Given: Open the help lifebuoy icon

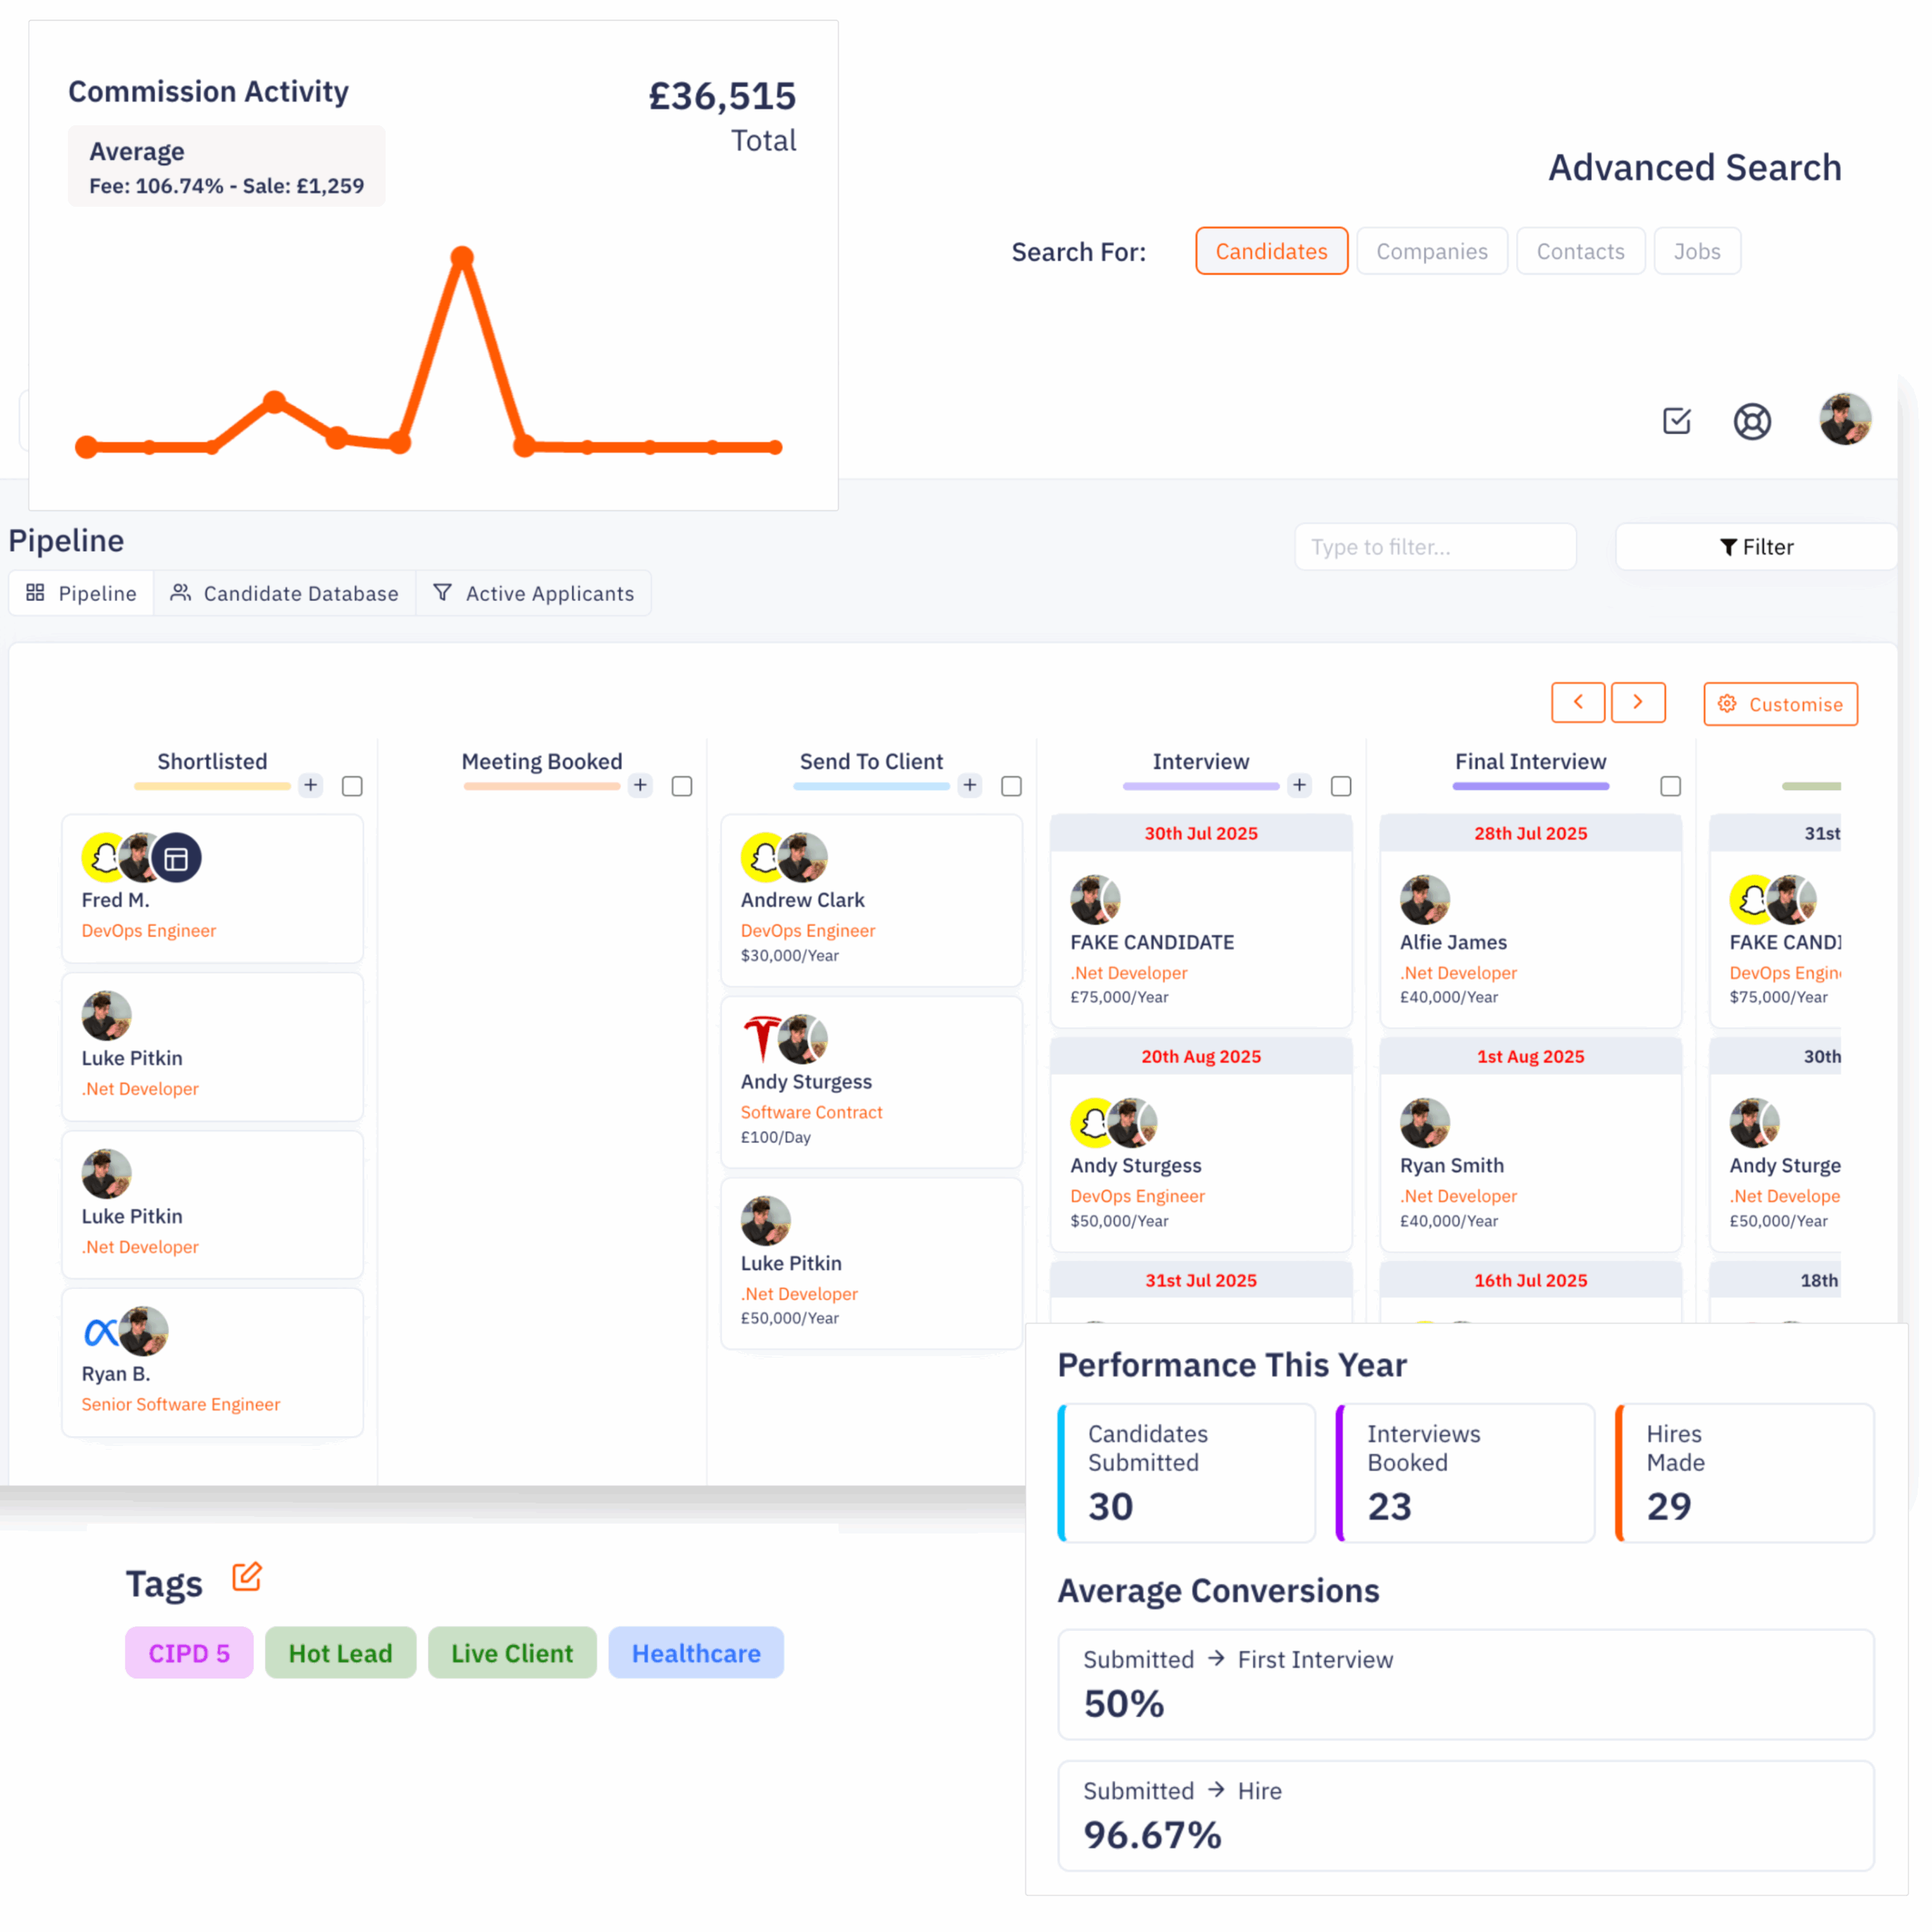Looking at the screenshot, I should tap(1752, 421).
